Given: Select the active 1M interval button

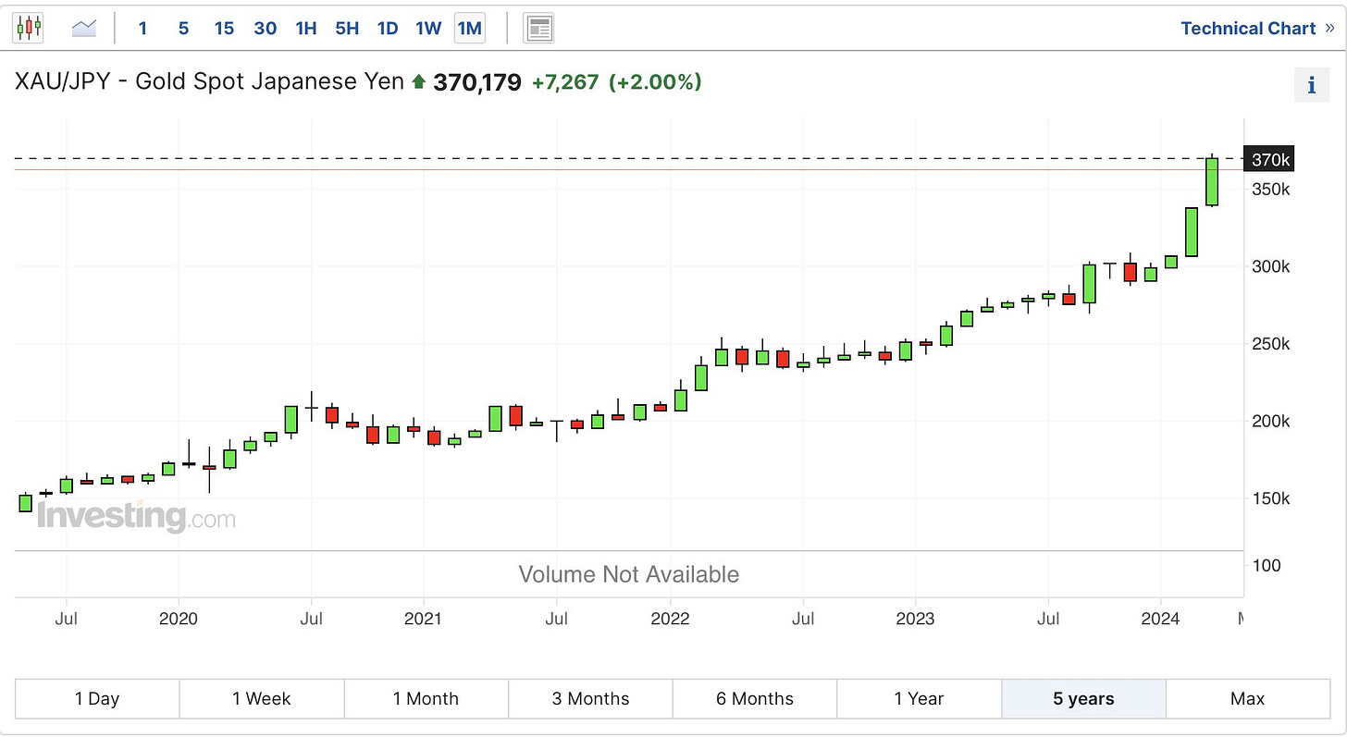Looking at the screenshot, I should coord(470,28).
